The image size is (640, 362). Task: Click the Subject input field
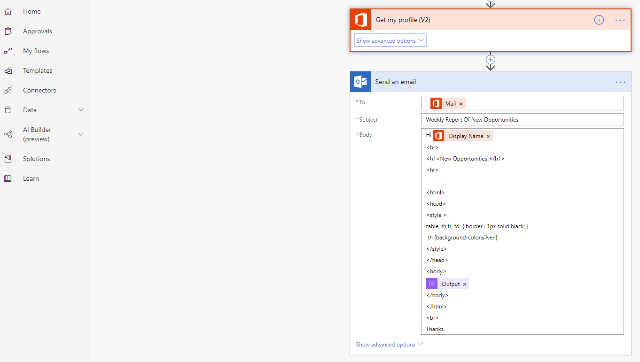pos(522,120)
